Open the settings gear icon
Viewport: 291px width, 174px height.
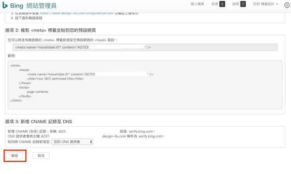point(287,5)
